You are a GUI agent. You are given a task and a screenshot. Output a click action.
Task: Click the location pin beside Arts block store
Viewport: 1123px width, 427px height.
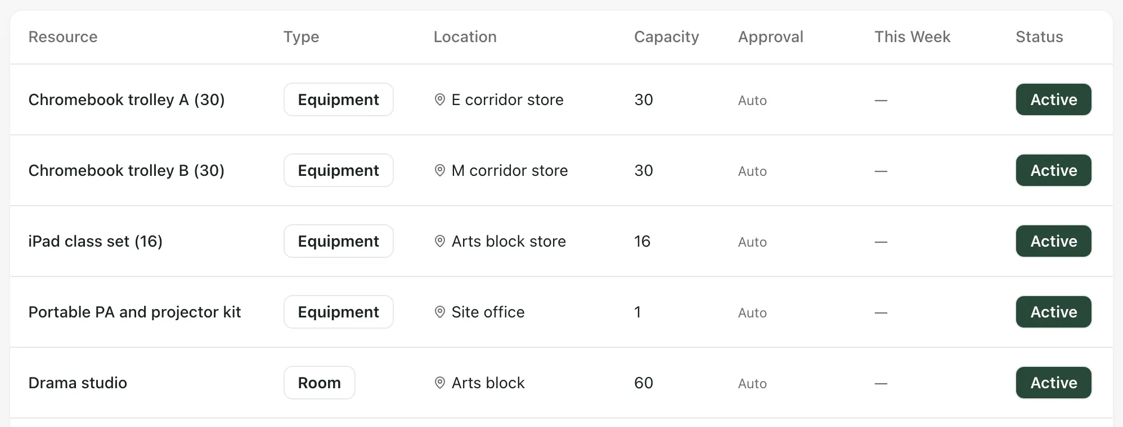[x=440, y=242]
